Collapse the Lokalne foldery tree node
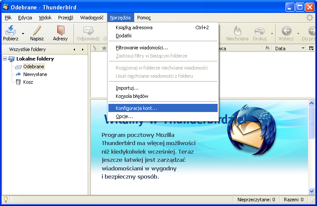This screenshot has height=206, width=317. [x=5, y=59]
